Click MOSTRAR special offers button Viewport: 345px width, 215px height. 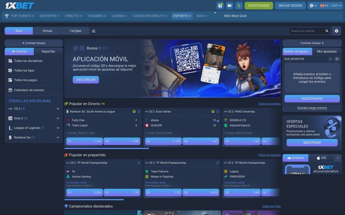coord(312,143)
